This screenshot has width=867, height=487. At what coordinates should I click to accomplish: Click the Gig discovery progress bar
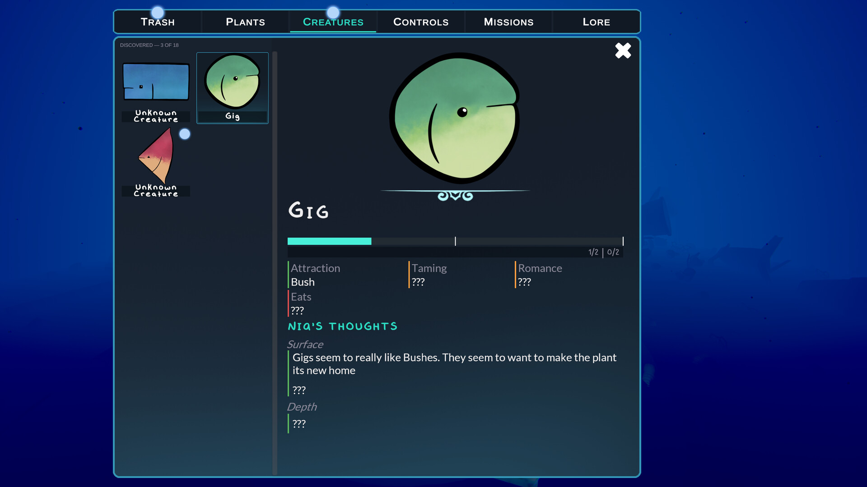pos(455,241)
